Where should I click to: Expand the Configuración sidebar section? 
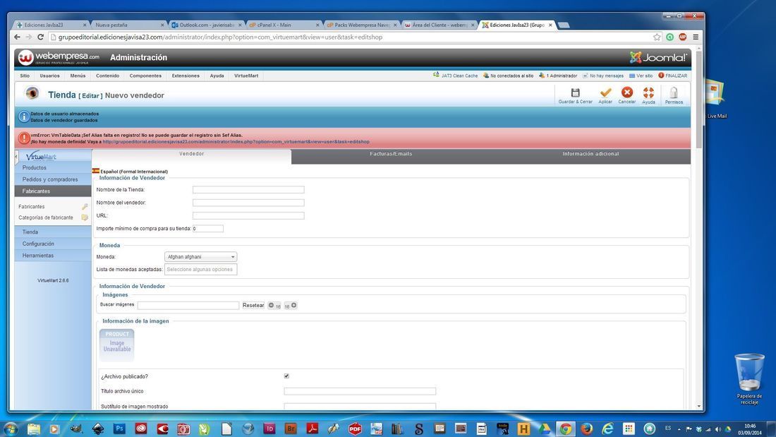point(53,244)
